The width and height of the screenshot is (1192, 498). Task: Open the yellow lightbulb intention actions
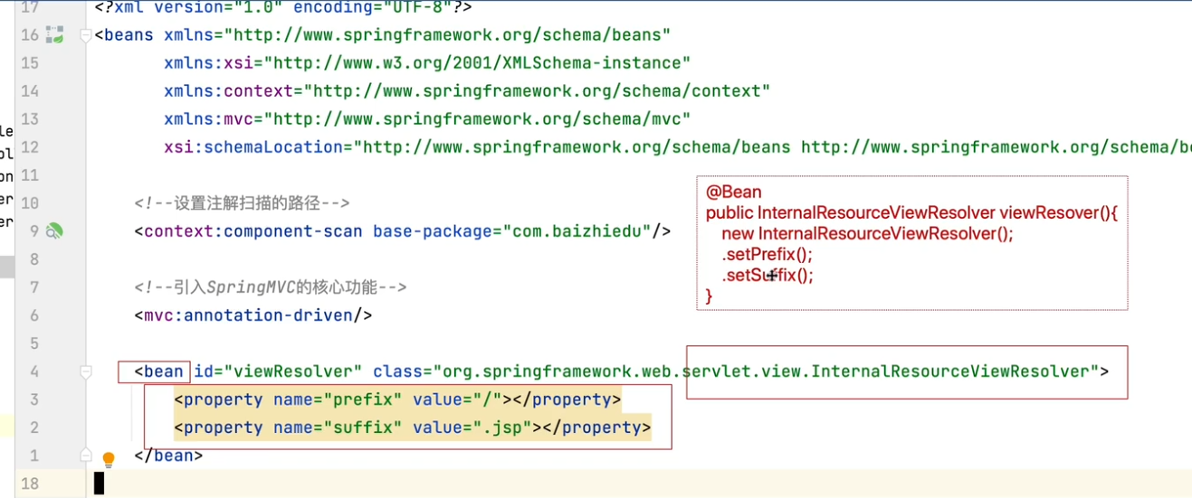(x=109, y=459)
